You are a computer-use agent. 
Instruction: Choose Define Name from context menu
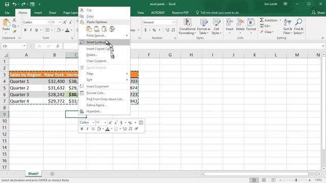pyautogui.click(x=104, y=105)
